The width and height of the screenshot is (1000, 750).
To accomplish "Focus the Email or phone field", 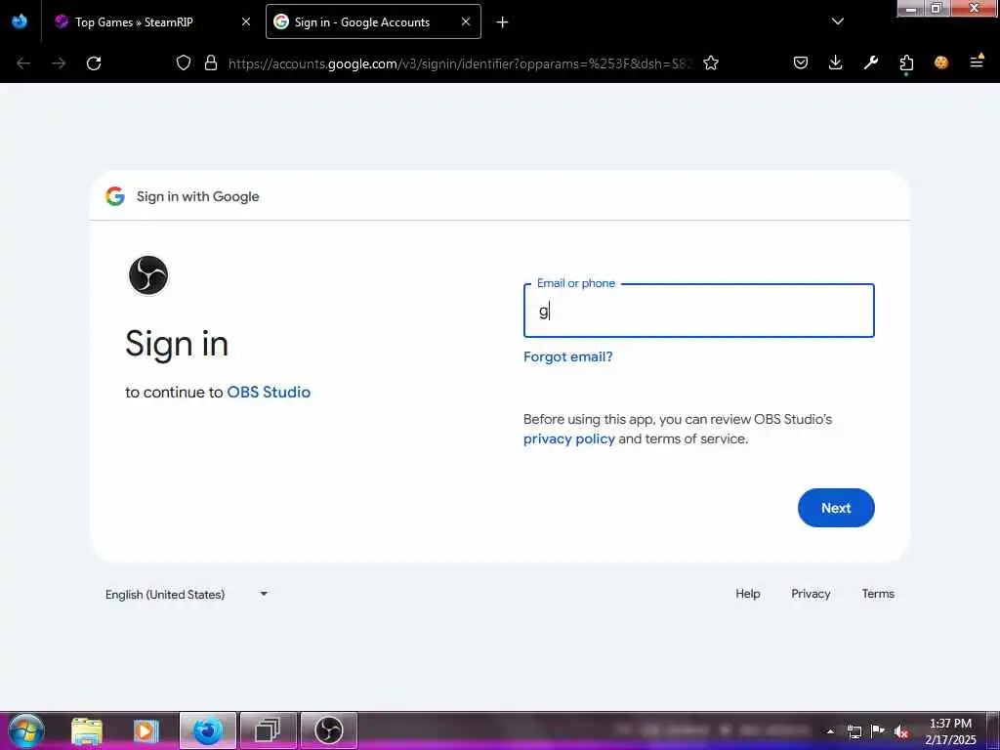I will tap(699, 311).
